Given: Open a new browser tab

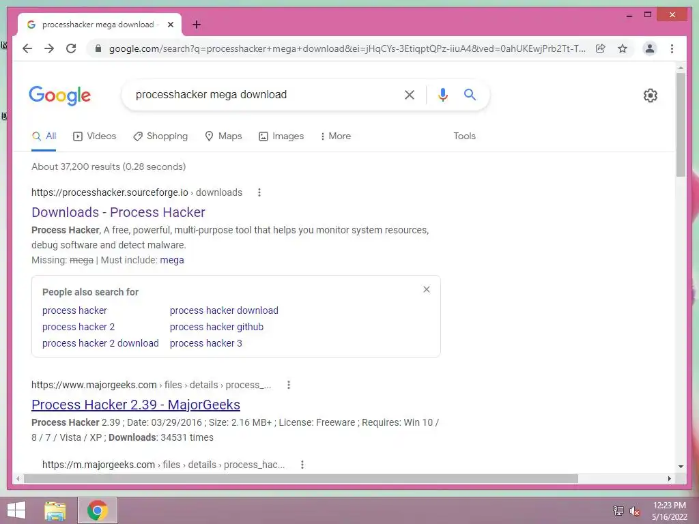Looking at the screenshot, I should 196,25.
